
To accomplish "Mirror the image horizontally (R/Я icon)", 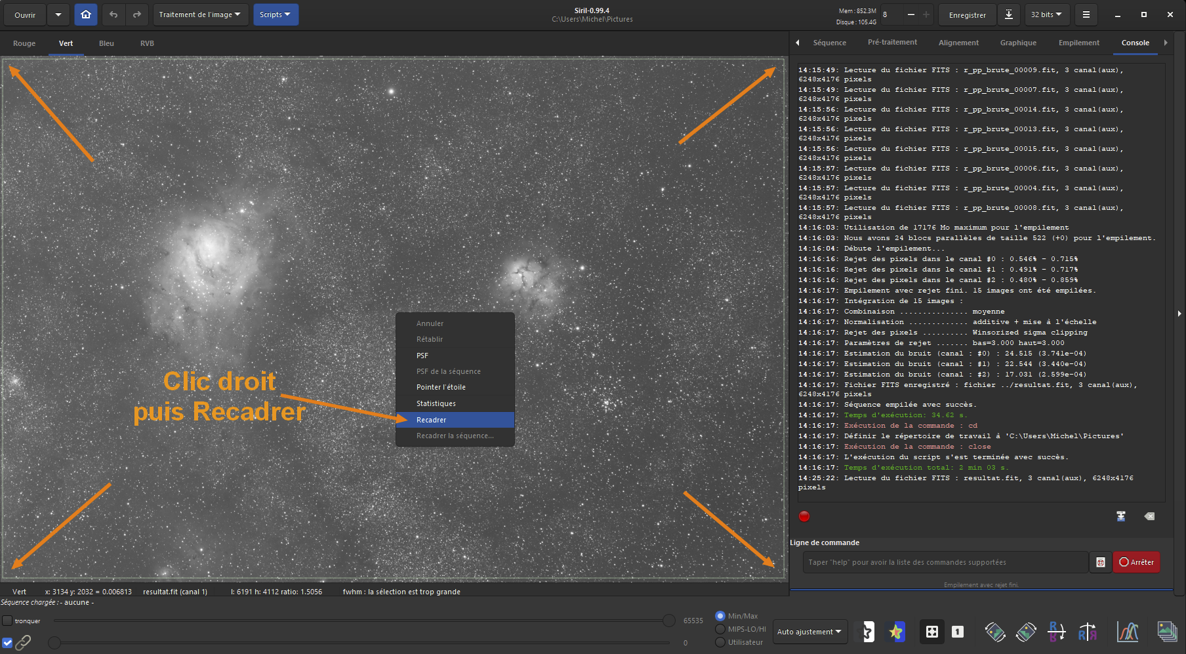I will (x=1088, y=632).
